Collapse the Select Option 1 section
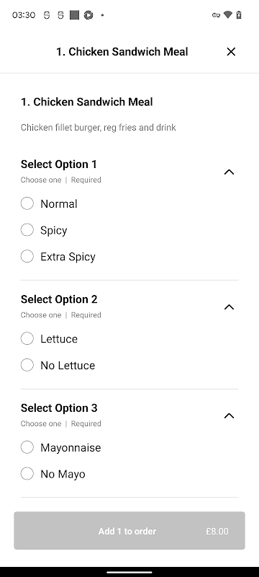The image size is (259, 577). click(x=229, y=172)
